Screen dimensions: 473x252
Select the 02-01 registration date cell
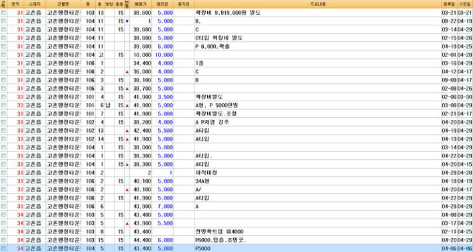point(449,55)
